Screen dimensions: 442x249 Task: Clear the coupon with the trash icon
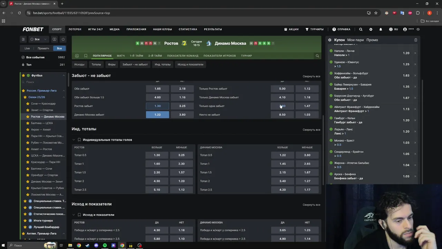[x=416, y=40]
